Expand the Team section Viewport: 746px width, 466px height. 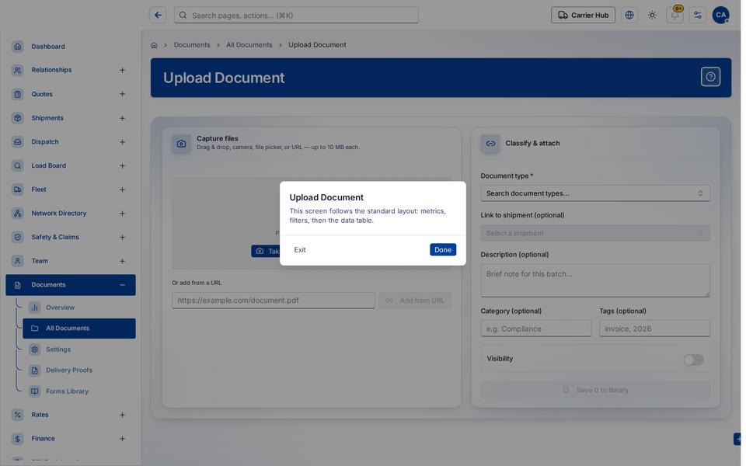(122, 261)
